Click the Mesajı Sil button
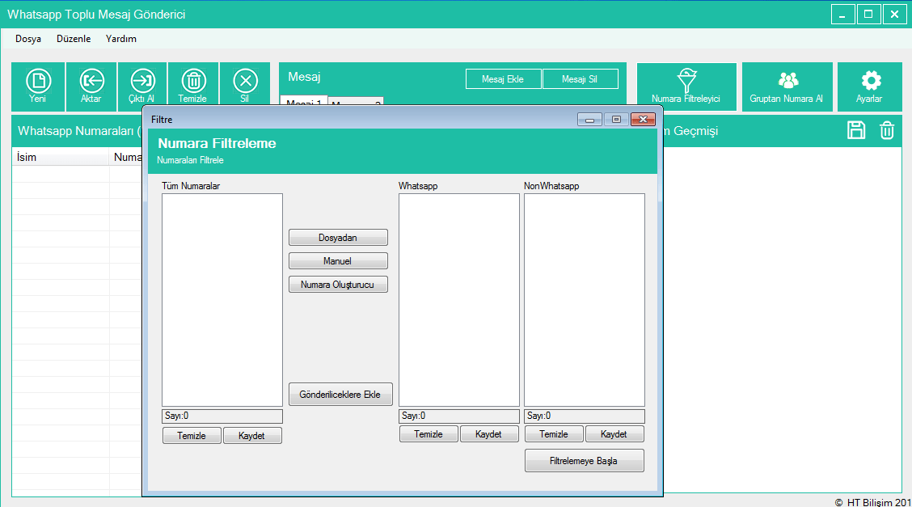The width and height of the screenshot is (912, 507). coord(580,79)
